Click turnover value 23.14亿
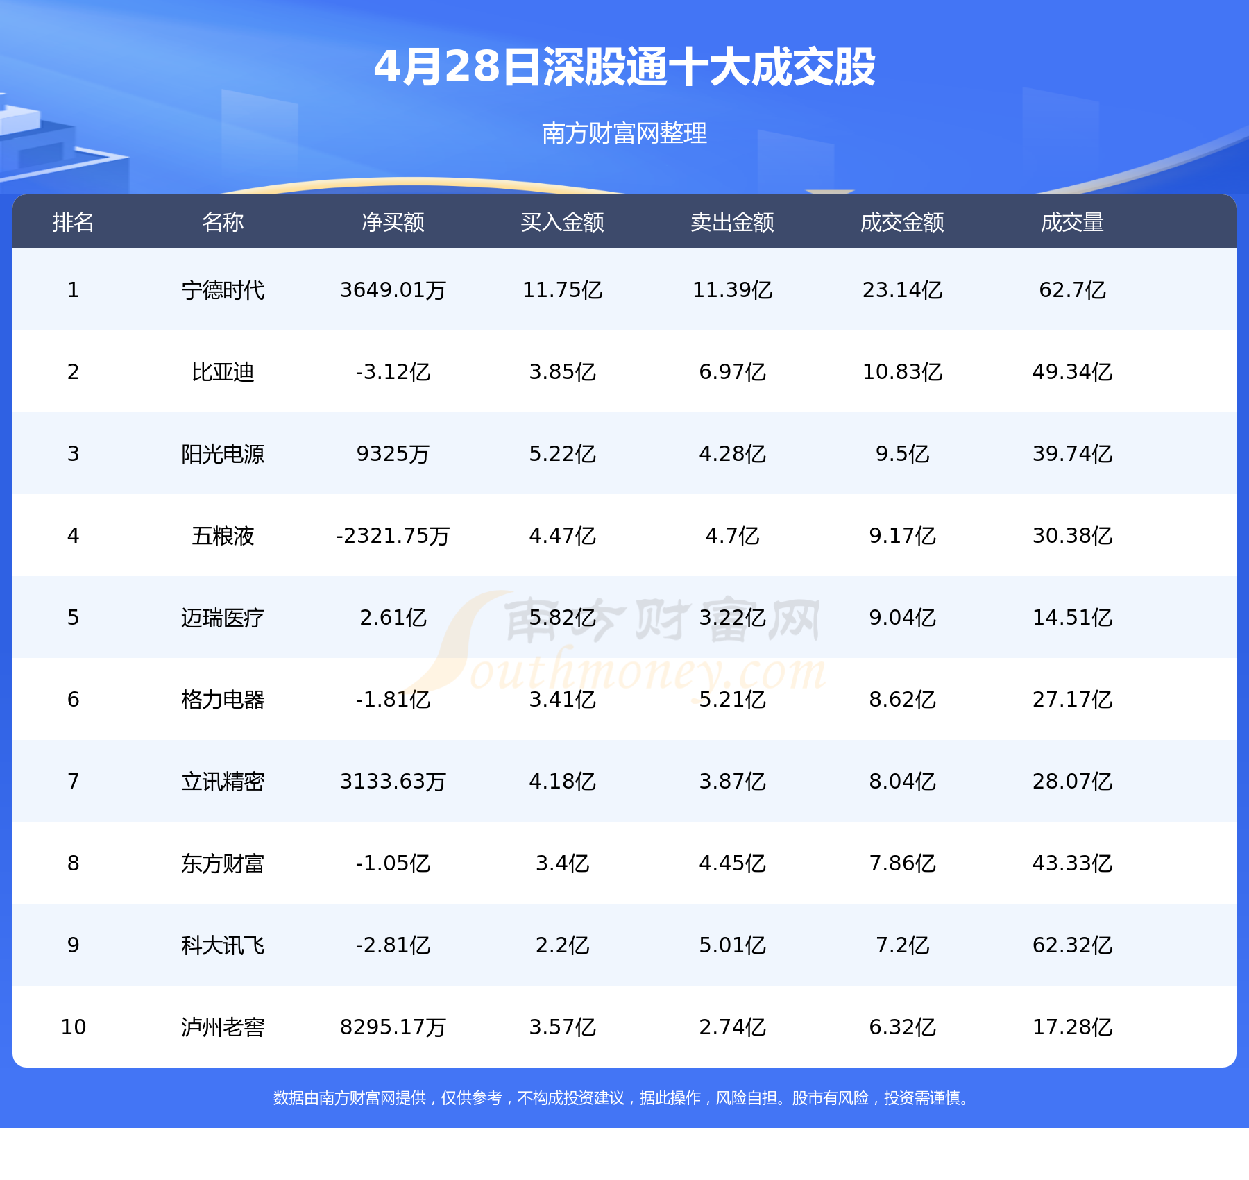The width and height of the screenshot is (1249, 1180). pyautogui.click(x=903, y=290)
